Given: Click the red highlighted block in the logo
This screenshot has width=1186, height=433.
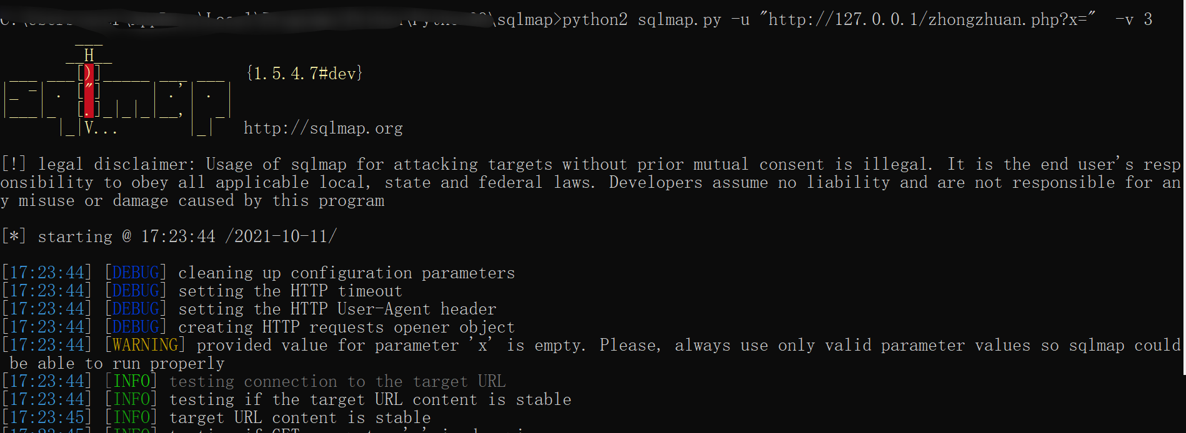Looking at the screenshot, I should [x=89, y=91].
